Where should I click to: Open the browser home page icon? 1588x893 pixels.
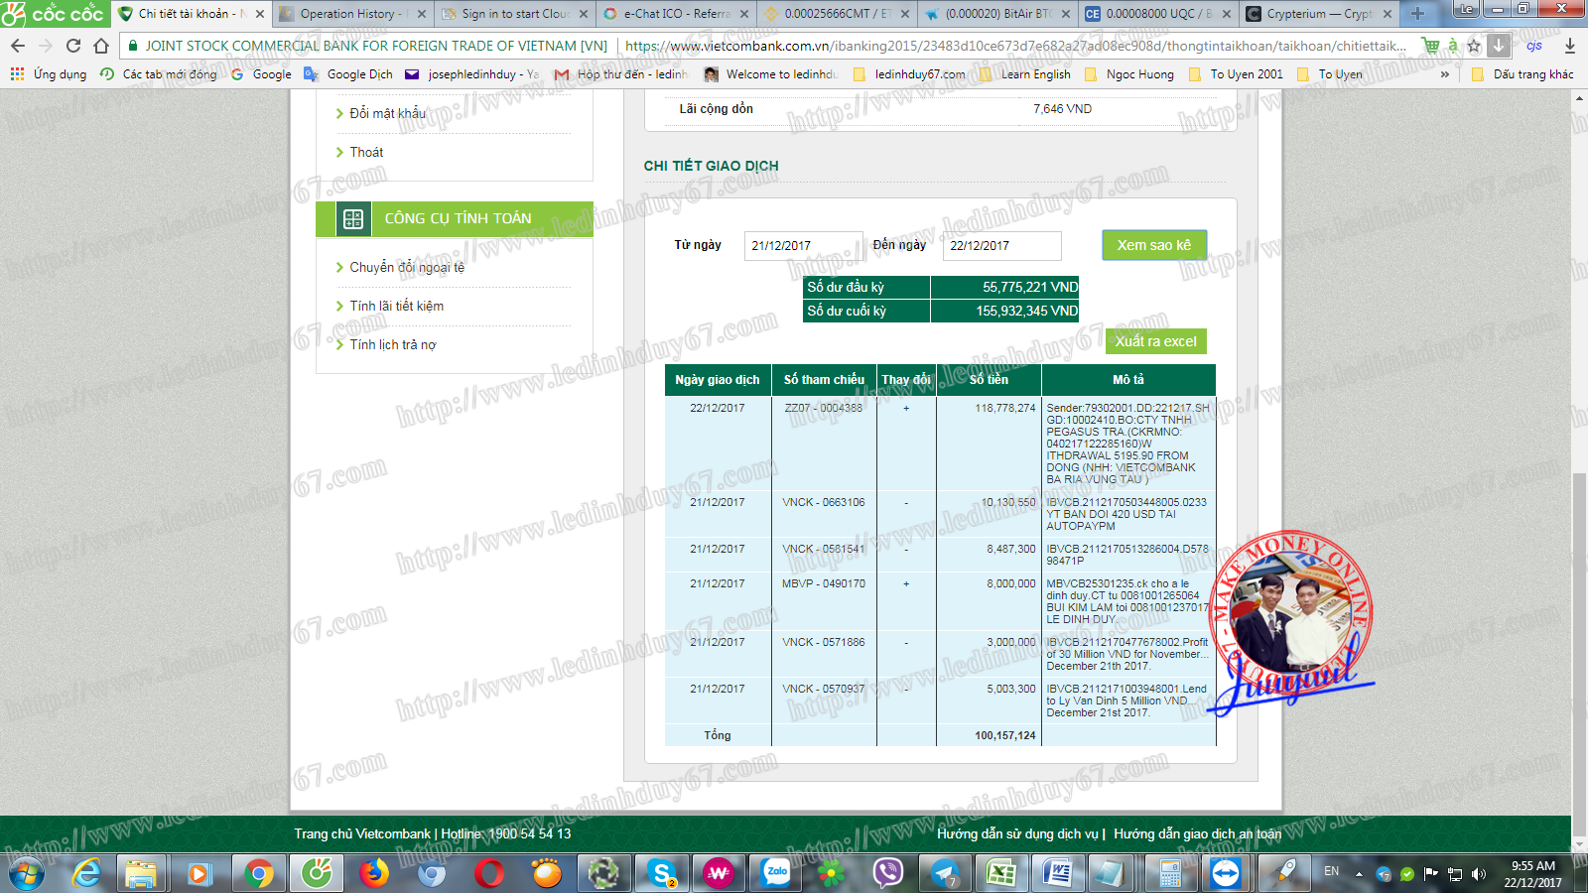tap(101, 46)
